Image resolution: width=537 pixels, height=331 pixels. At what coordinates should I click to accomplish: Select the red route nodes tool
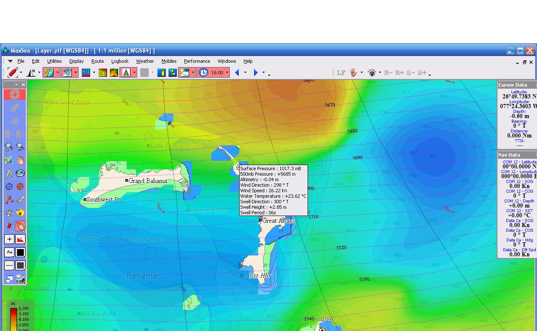point(9,199)
